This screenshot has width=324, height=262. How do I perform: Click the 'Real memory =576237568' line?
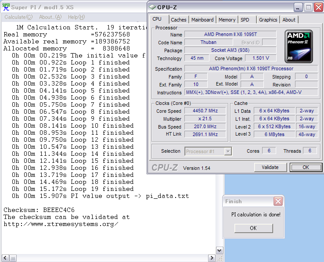click(x=67, y=34)
